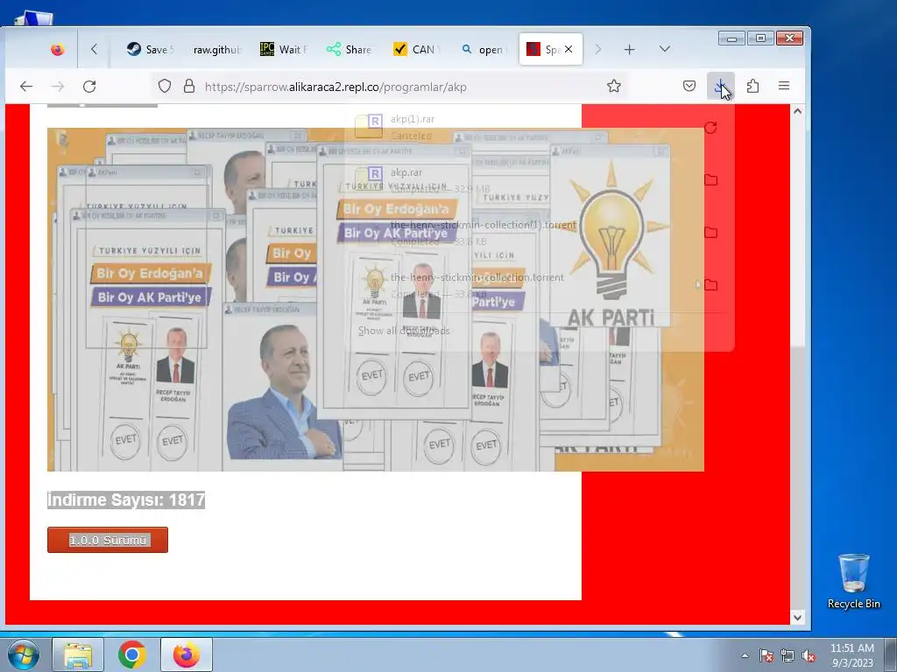897x672 pixels.
Task: Open akp.rar from downloads list
Action: [520, 180]
